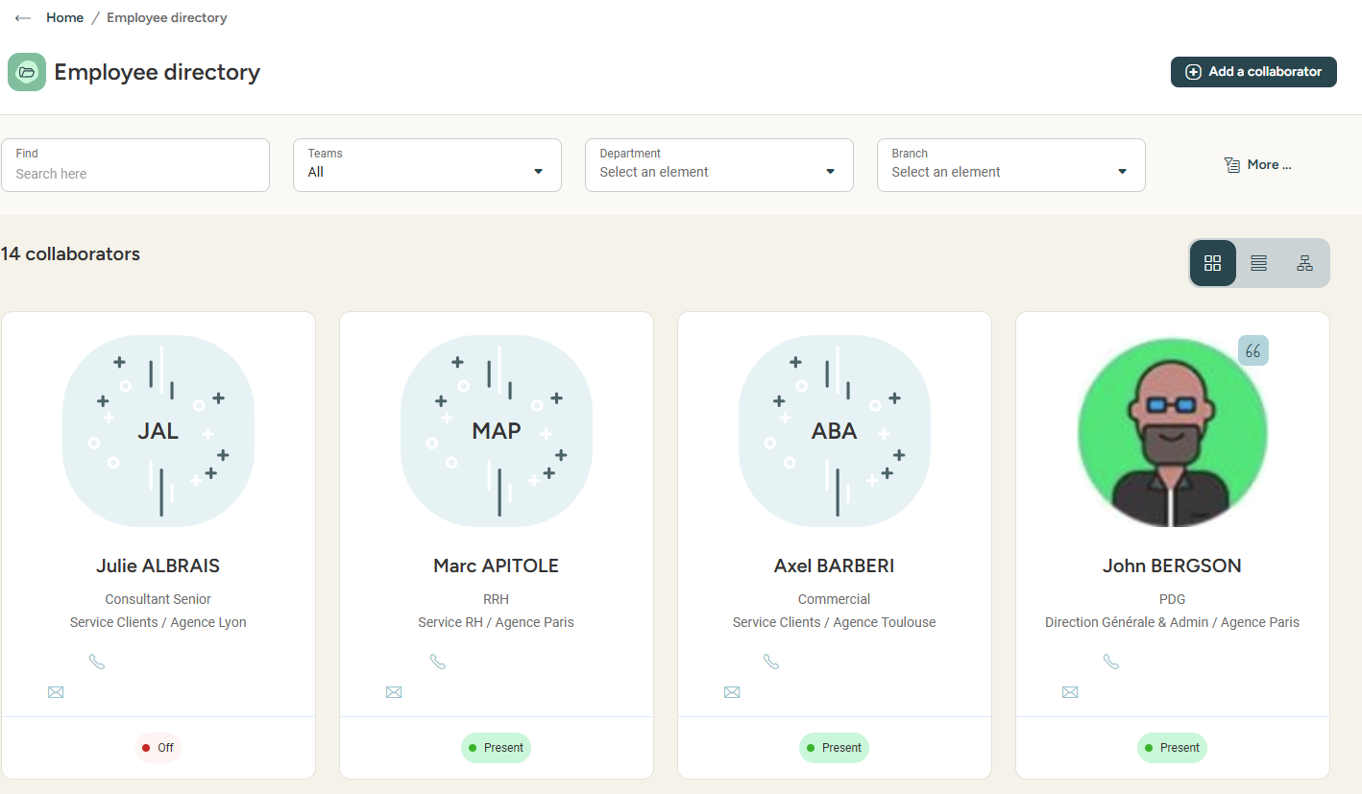Click the Present badge on Axel BARBERI's card

[x=835, y=748]
